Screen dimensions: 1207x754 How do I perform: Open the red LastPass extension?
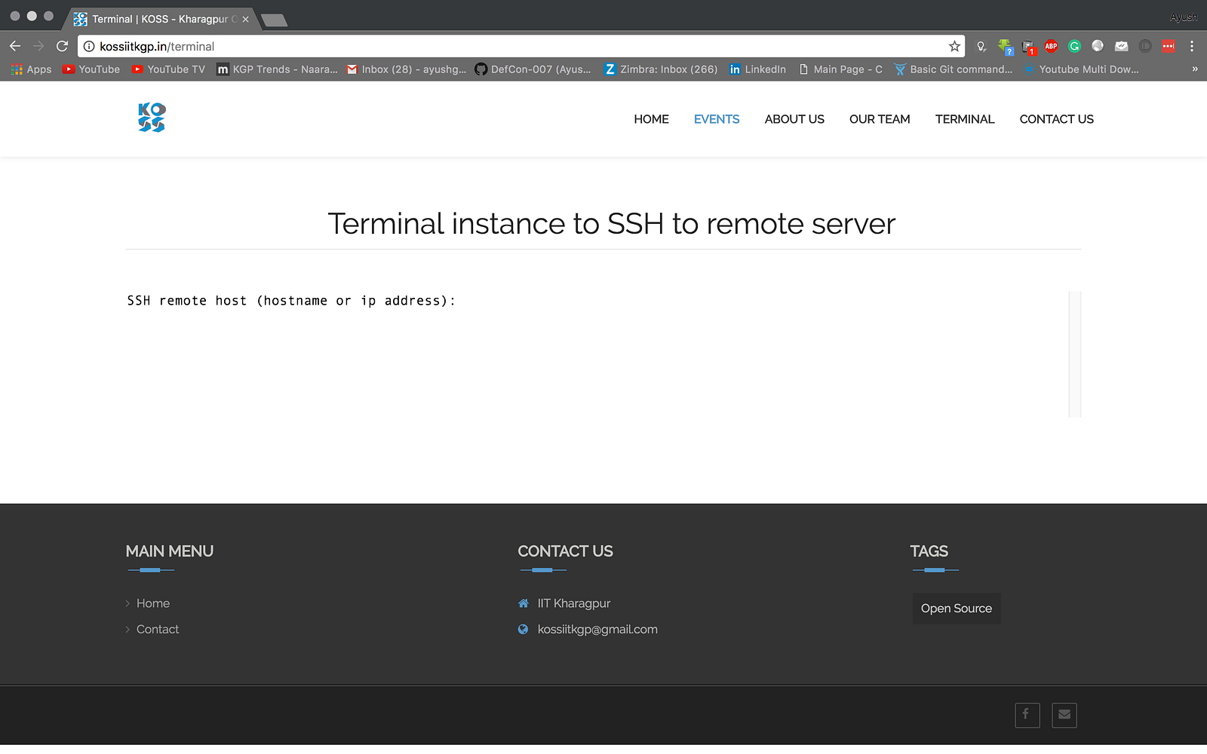point(1169,46)
